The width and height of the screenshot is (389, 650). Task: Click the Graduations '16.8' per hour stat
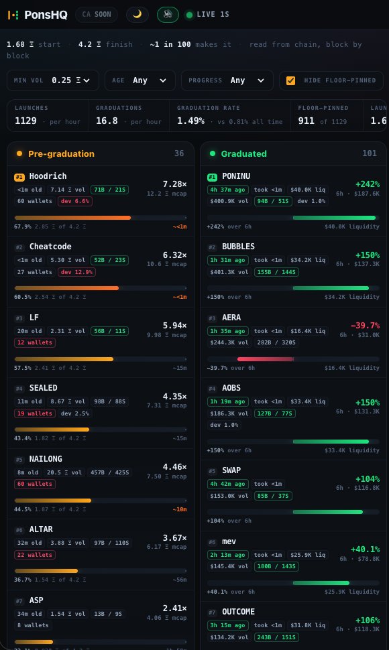click(129, 116)
